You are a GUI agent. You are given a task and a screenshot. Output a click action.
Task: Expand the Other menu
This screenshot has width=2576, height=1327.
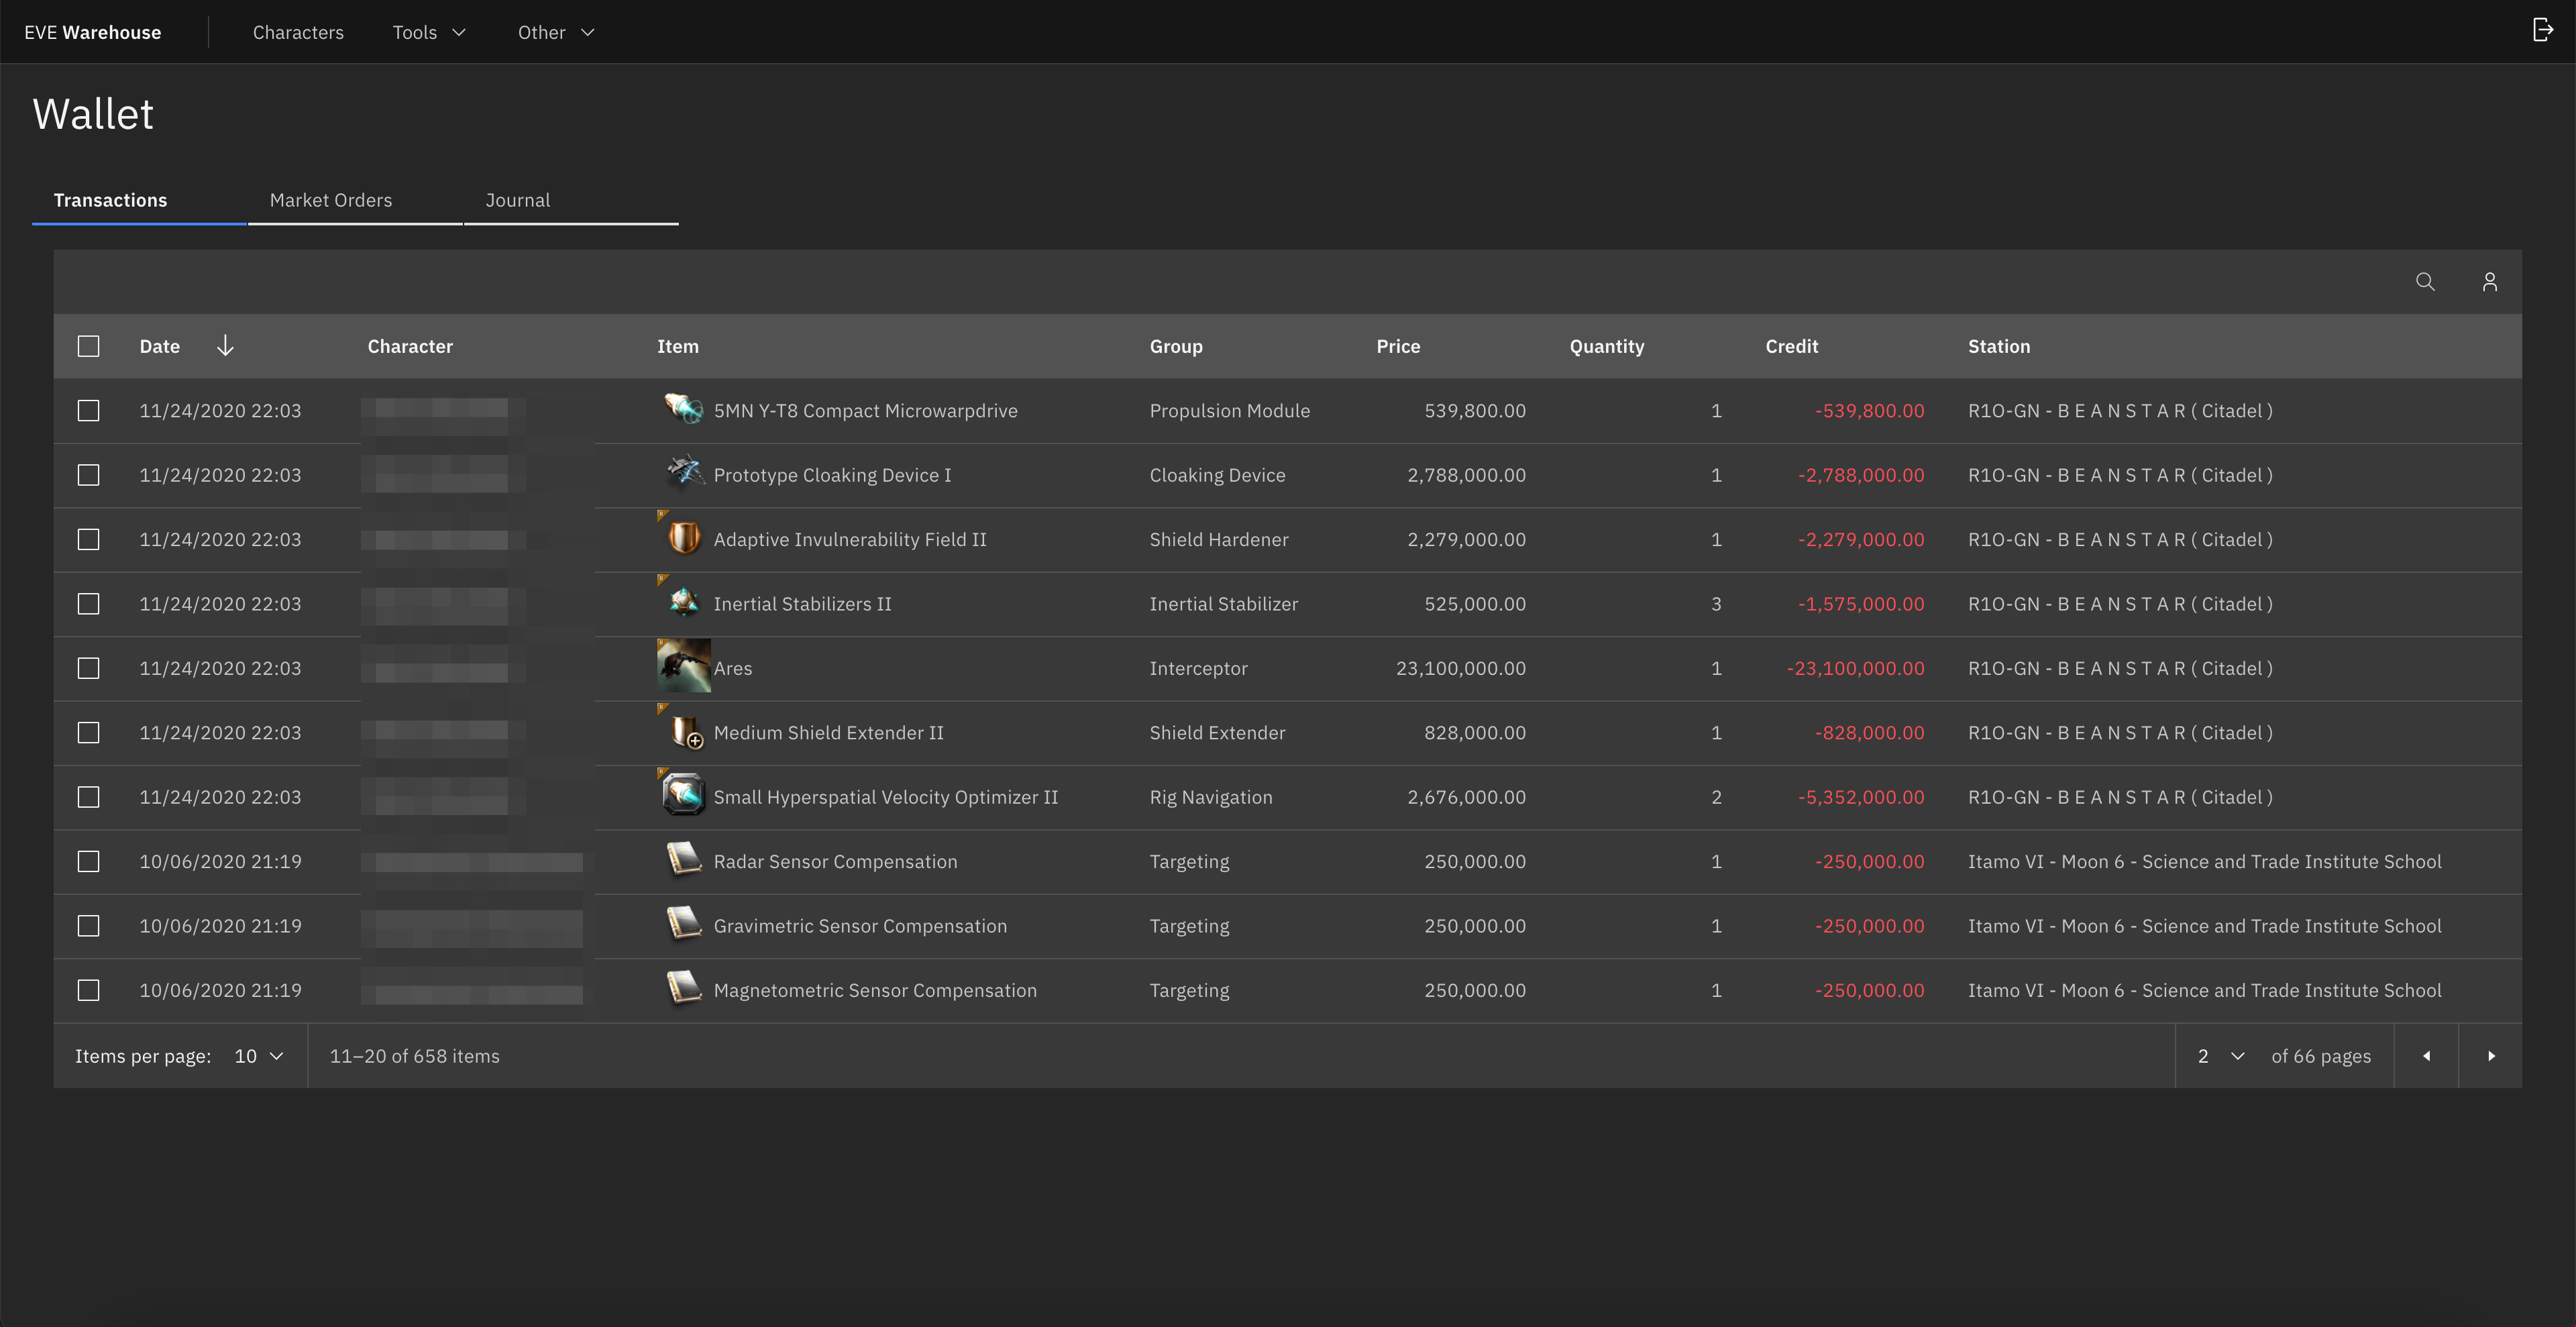point(556,32)
